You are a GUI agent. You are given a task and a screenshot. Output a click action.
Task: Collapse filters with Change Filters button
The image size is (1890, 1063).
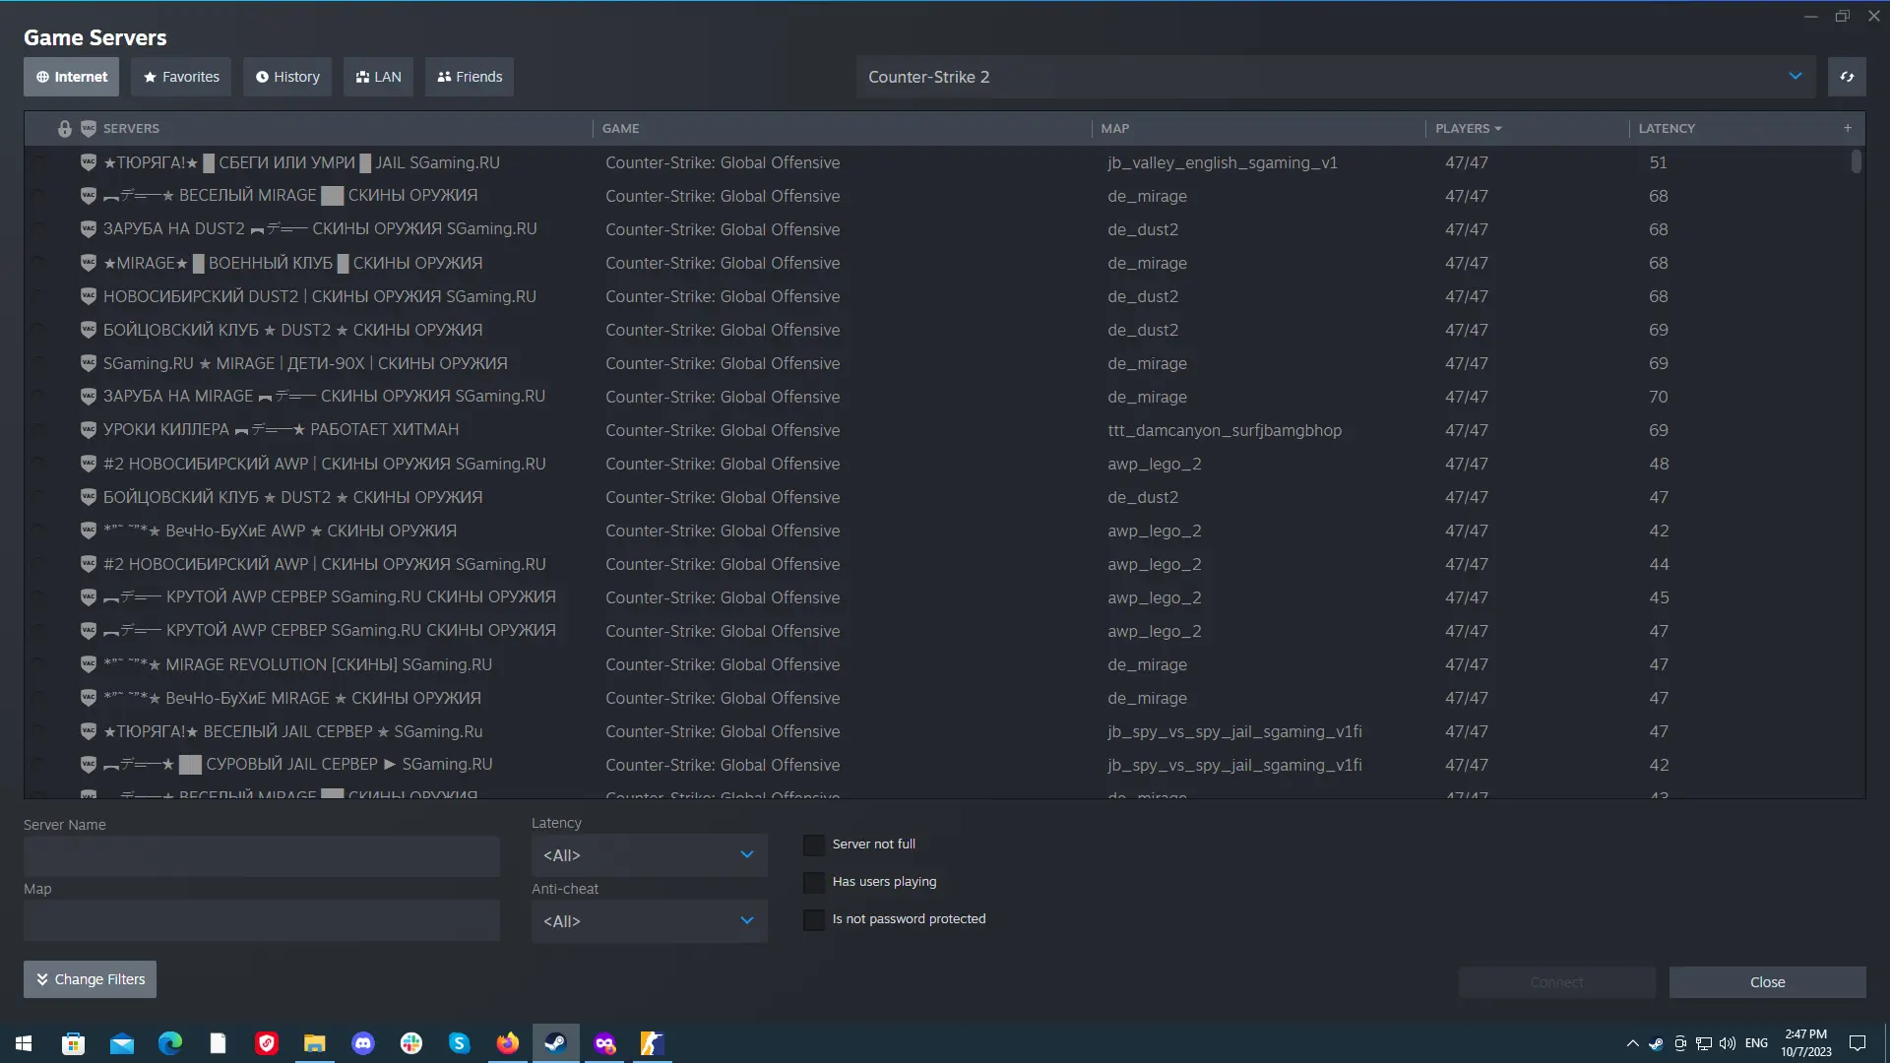[90, 979]
